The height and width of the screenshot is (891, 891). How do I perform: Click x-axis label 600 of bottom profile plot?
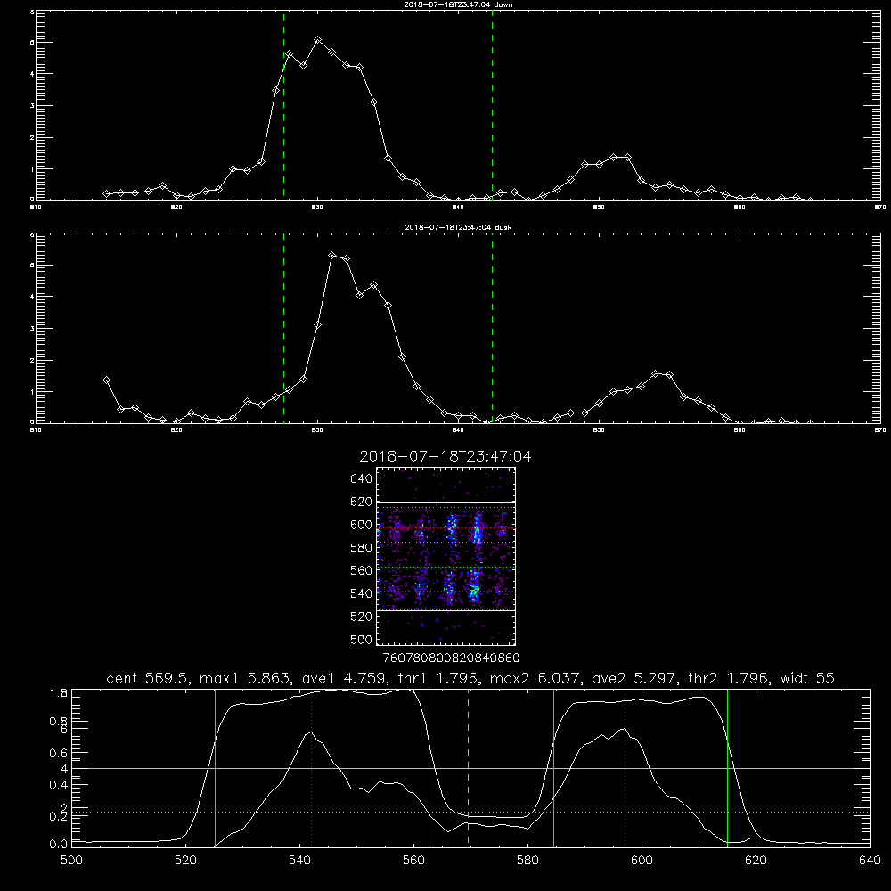(642, 861)
